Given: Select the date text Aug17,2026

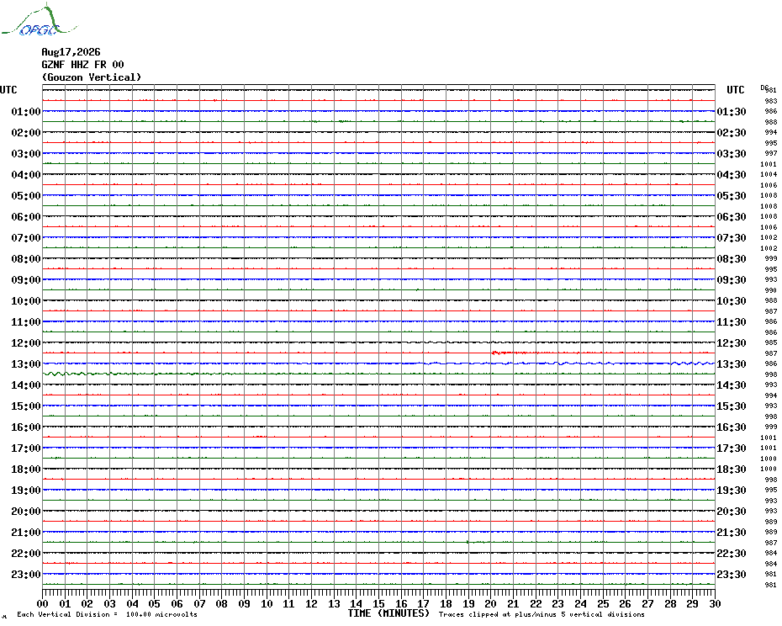Looking at the screenshot, I should click(x=71, y=52).
